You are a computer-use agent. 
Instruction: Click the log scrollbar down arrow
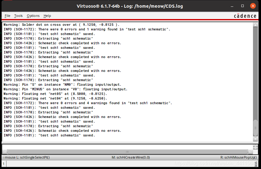tap(255, 139)
